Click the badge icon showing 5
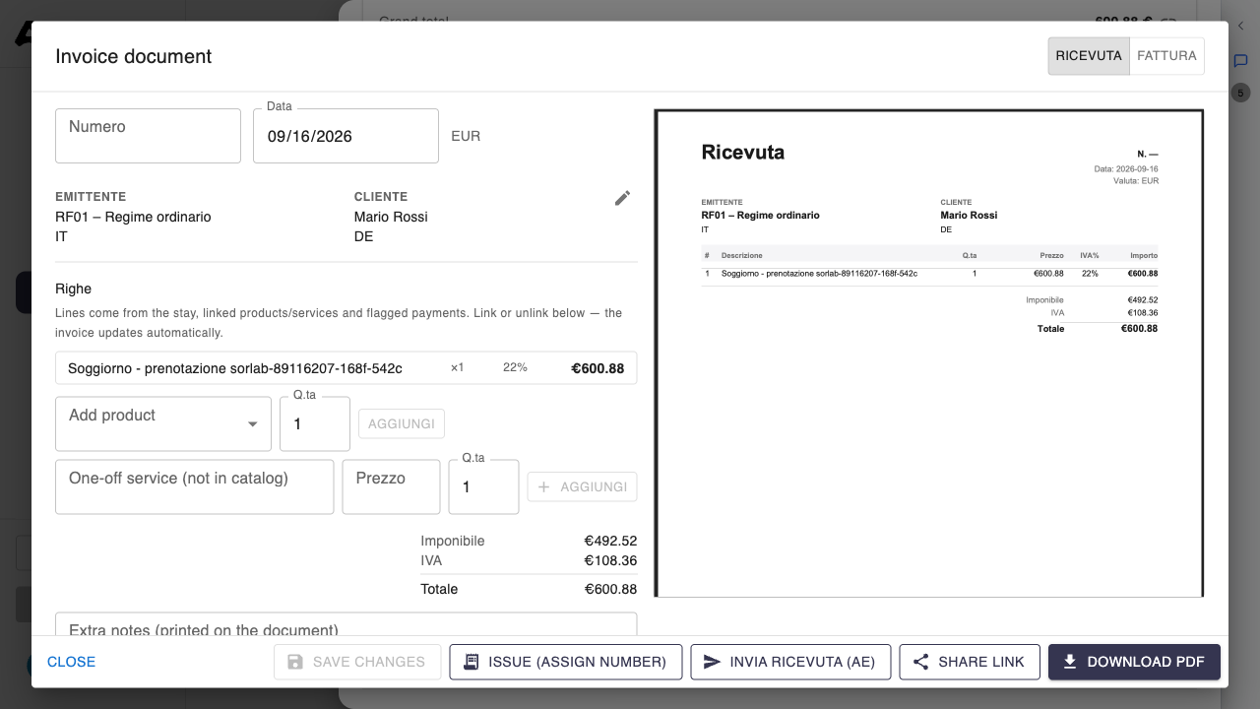Viewport: 1260px width, 709px height. pos(1240,93)
